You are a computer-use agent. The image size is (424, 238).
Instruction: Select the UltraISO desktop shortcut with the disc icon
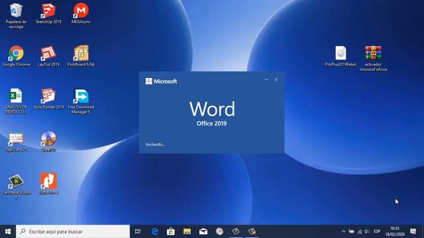coord(48,141)
